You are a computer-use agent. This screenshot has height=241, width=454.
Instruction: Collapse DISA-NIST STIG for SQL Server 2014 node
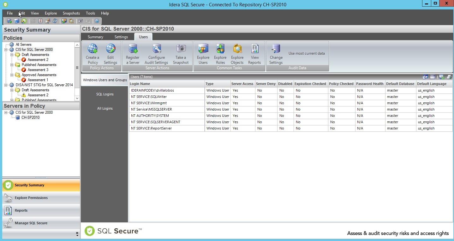(6, 85)
